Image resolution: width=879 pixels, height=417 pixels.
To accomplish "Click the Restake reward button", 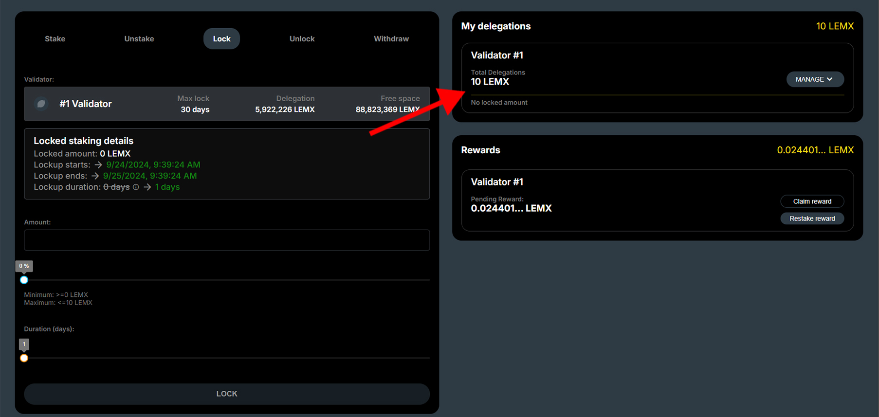I will (812, 218).
